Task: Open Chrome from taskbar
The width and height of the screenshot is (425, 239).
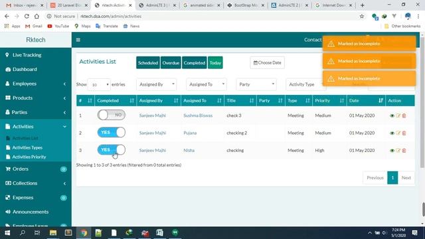Action: (84, 232)
